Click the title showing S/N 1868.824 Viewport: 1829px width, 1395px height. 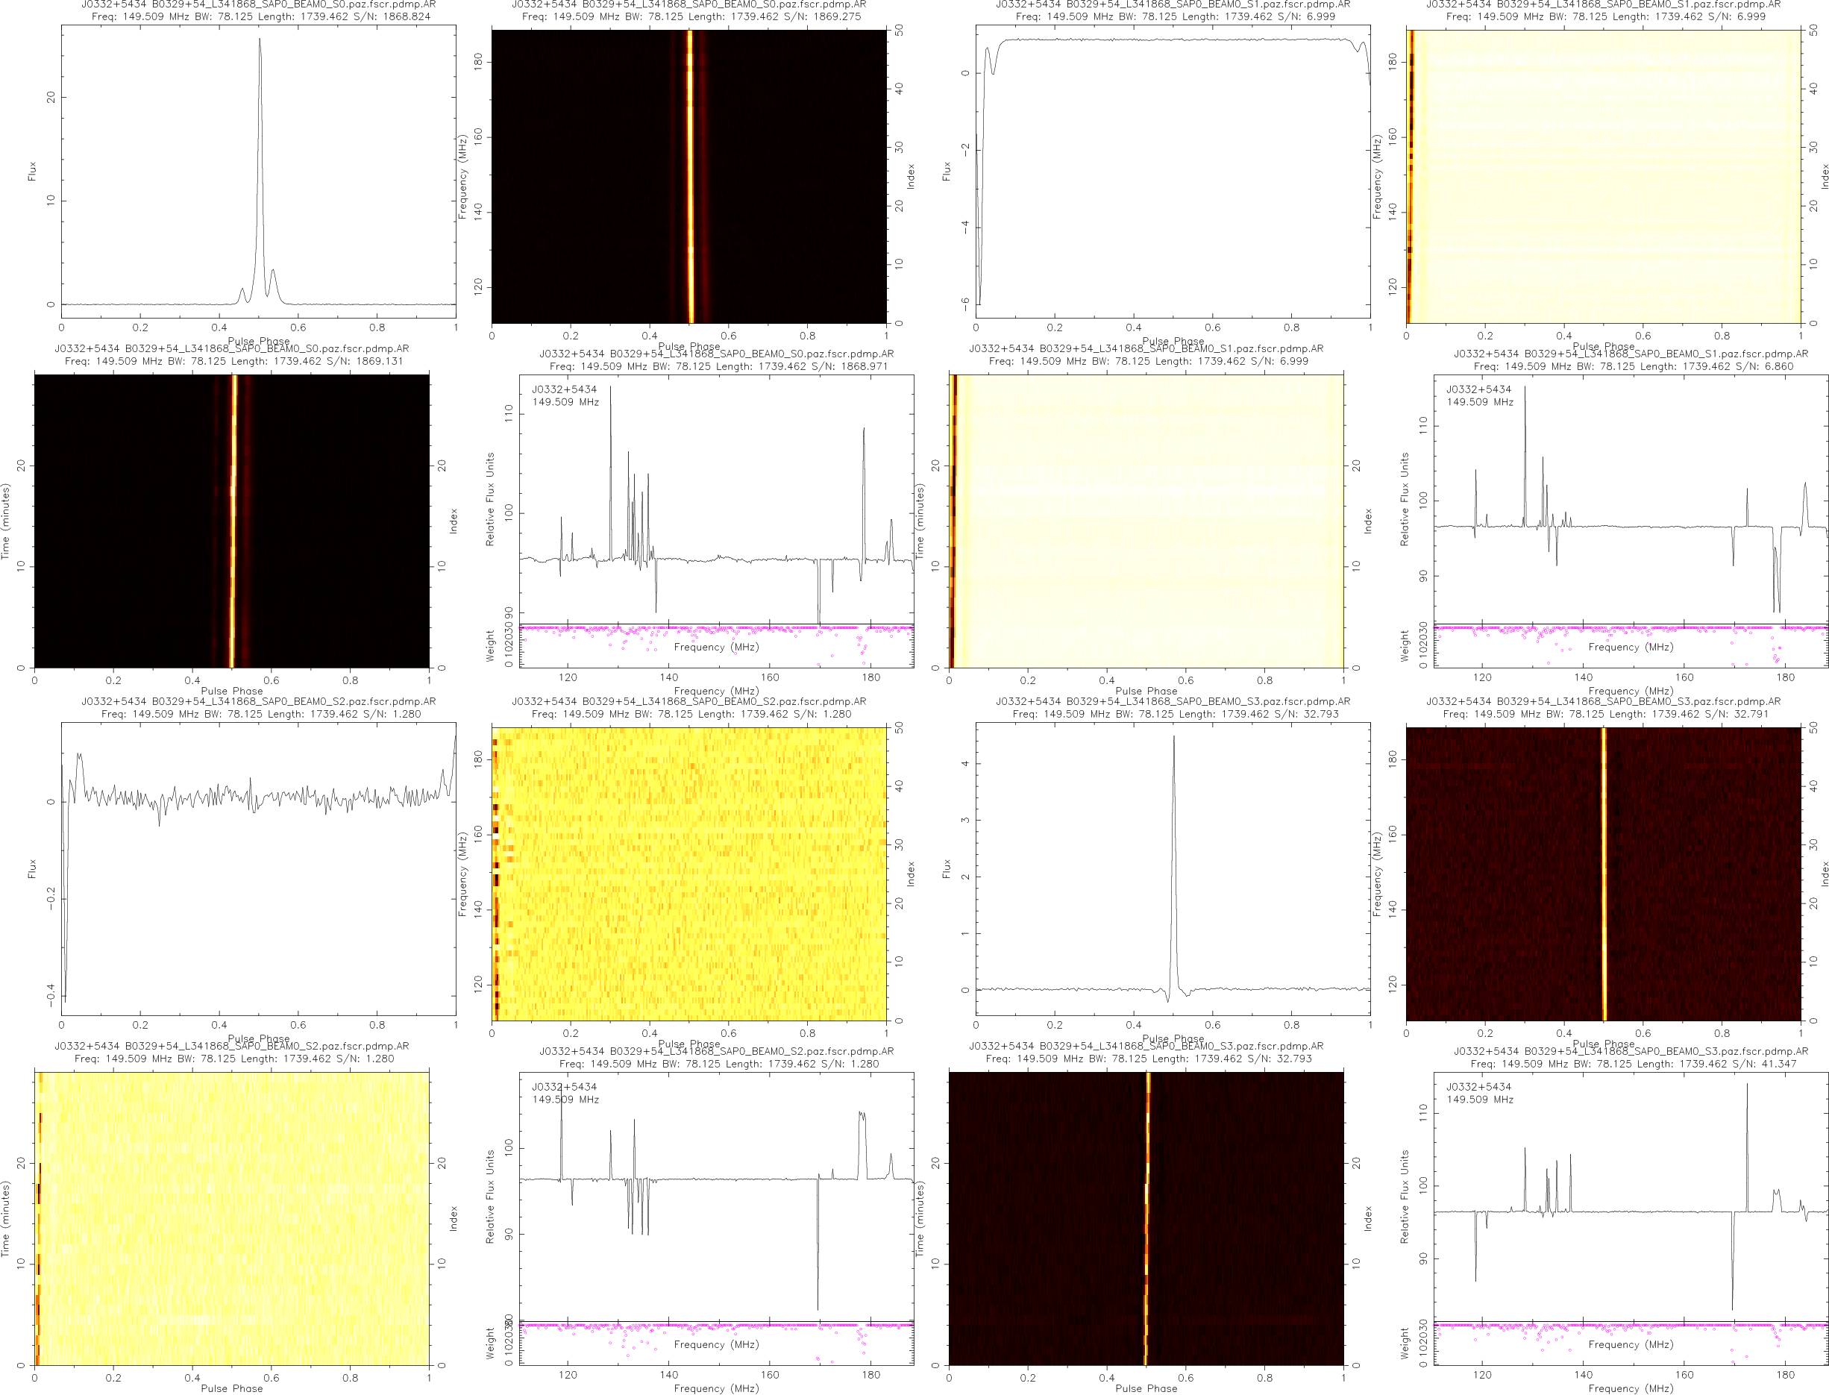pyautogui.click(x=260, y=16)
